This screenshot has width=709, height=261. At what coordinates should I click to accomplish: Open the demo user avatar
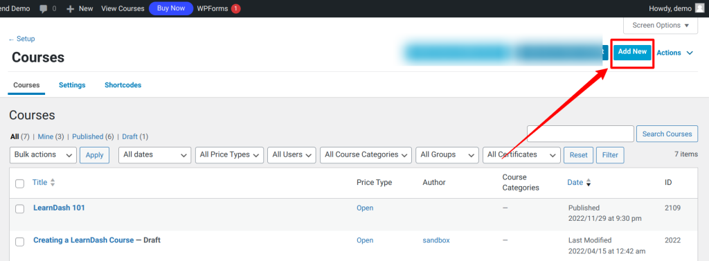pos(699,8)
